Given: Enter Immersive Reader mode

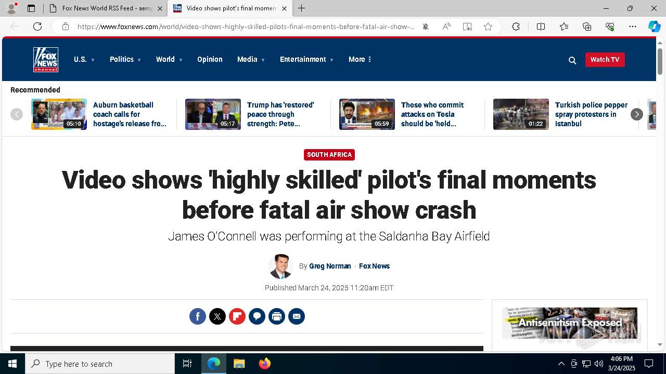Looking at the screenshot, I should 467,26.
